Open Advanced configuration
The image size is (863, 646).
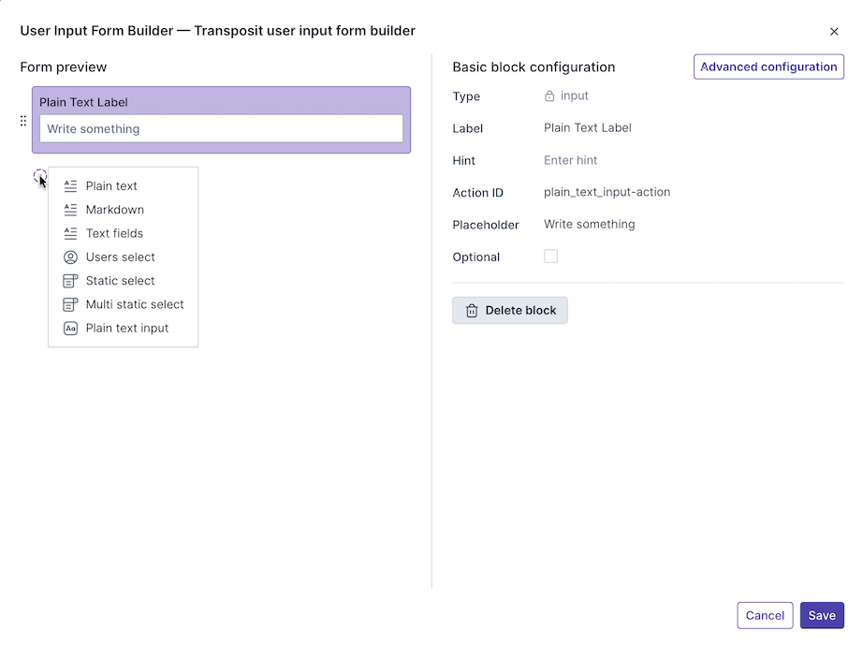768,67
